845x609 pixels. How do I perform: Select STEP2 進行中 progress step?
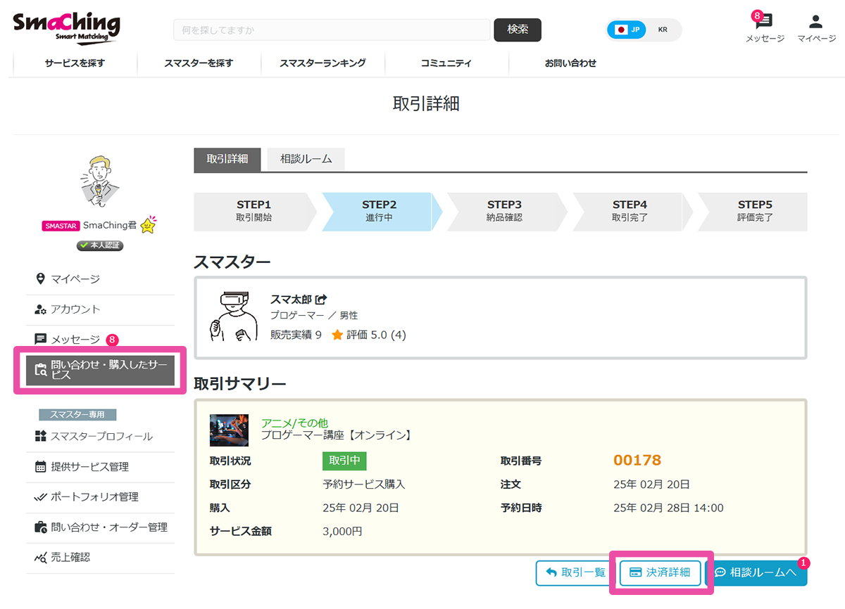[x=380, y=212]
